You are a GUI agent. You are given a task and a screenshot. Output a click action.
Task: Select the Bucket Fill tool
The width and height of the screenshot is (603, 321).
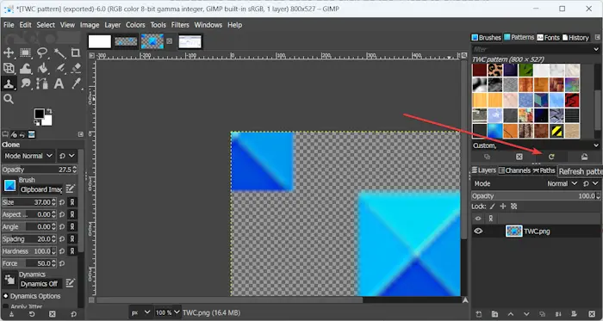click(42, 68)
